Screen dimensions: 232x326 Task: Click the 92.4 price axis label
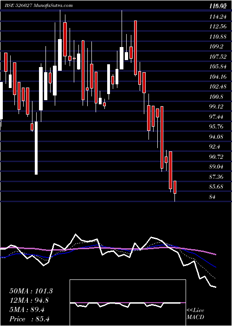click(214, 147)
